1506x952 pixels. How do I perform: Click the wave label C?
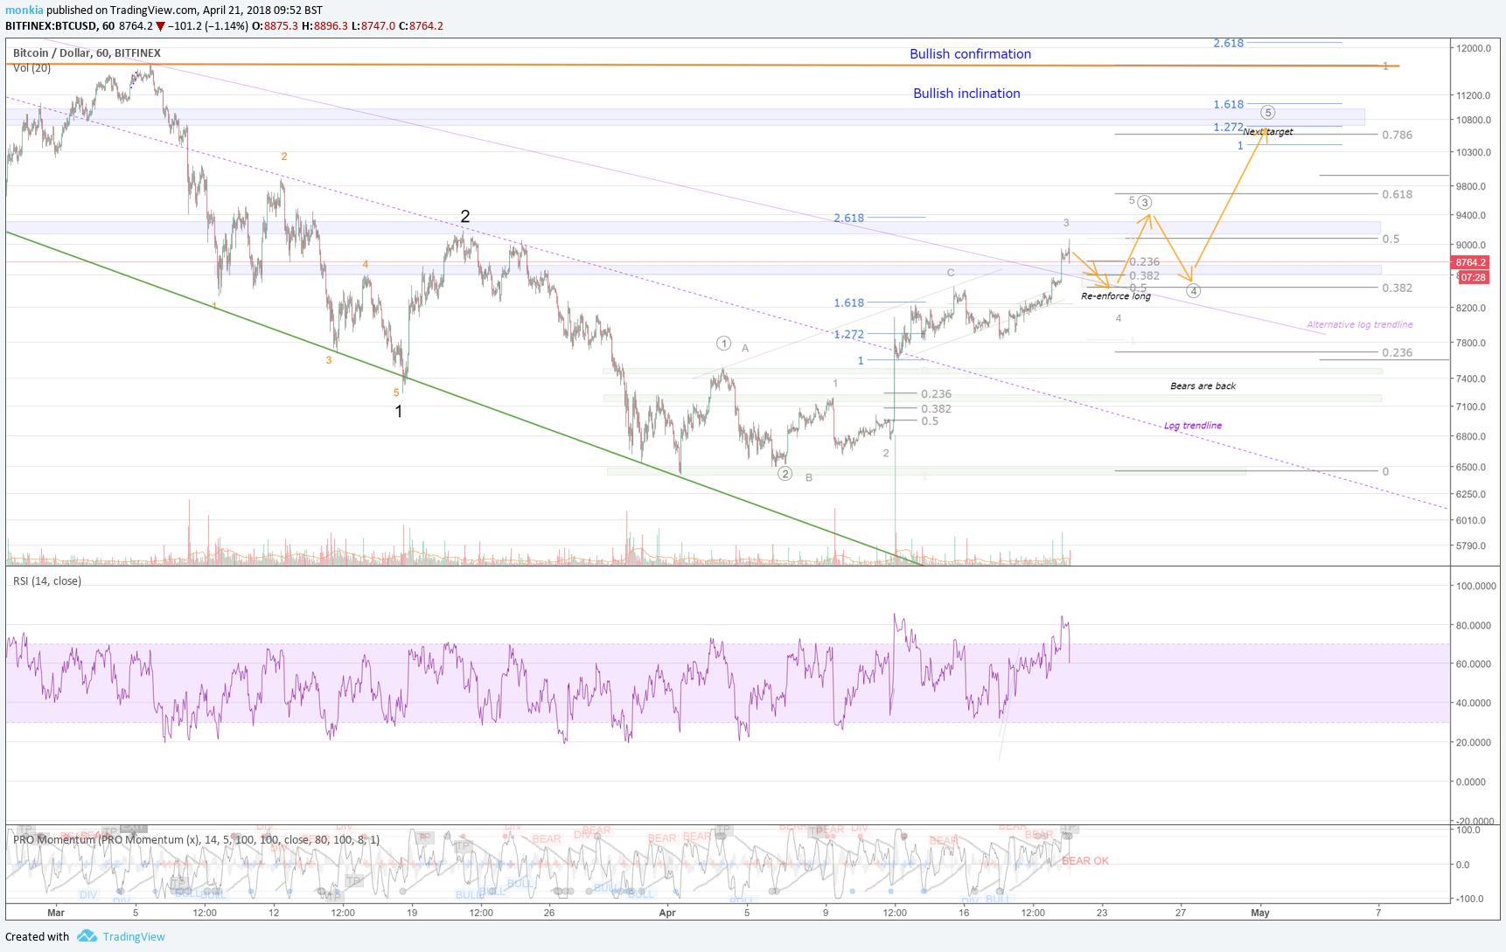[x=951, y=273]
